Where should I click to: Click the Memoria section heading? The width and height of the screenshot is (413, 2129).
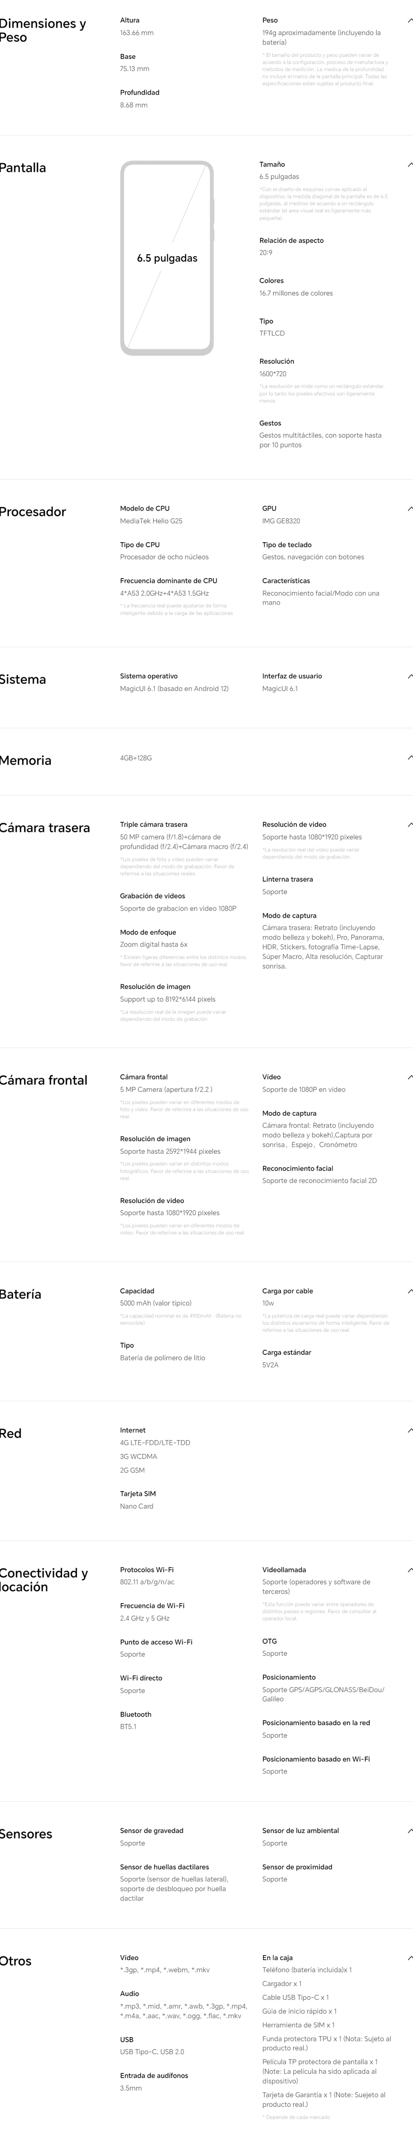point(25,761)
